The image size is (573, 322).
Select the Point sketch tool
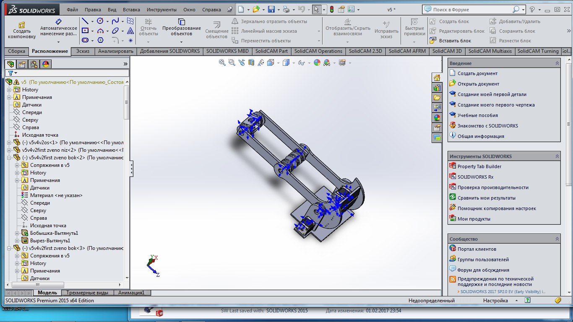[x=130, y=40]
